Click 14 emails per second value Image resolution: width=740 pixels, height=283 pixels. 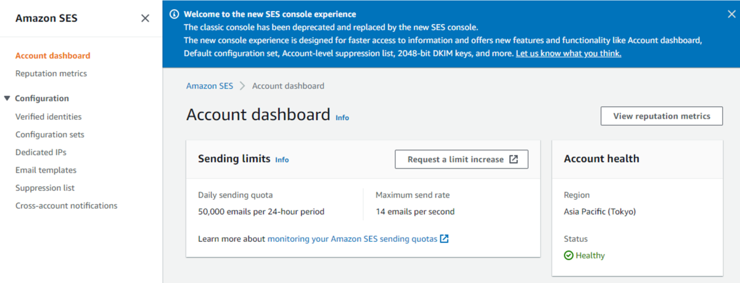(x=415, y=212)
